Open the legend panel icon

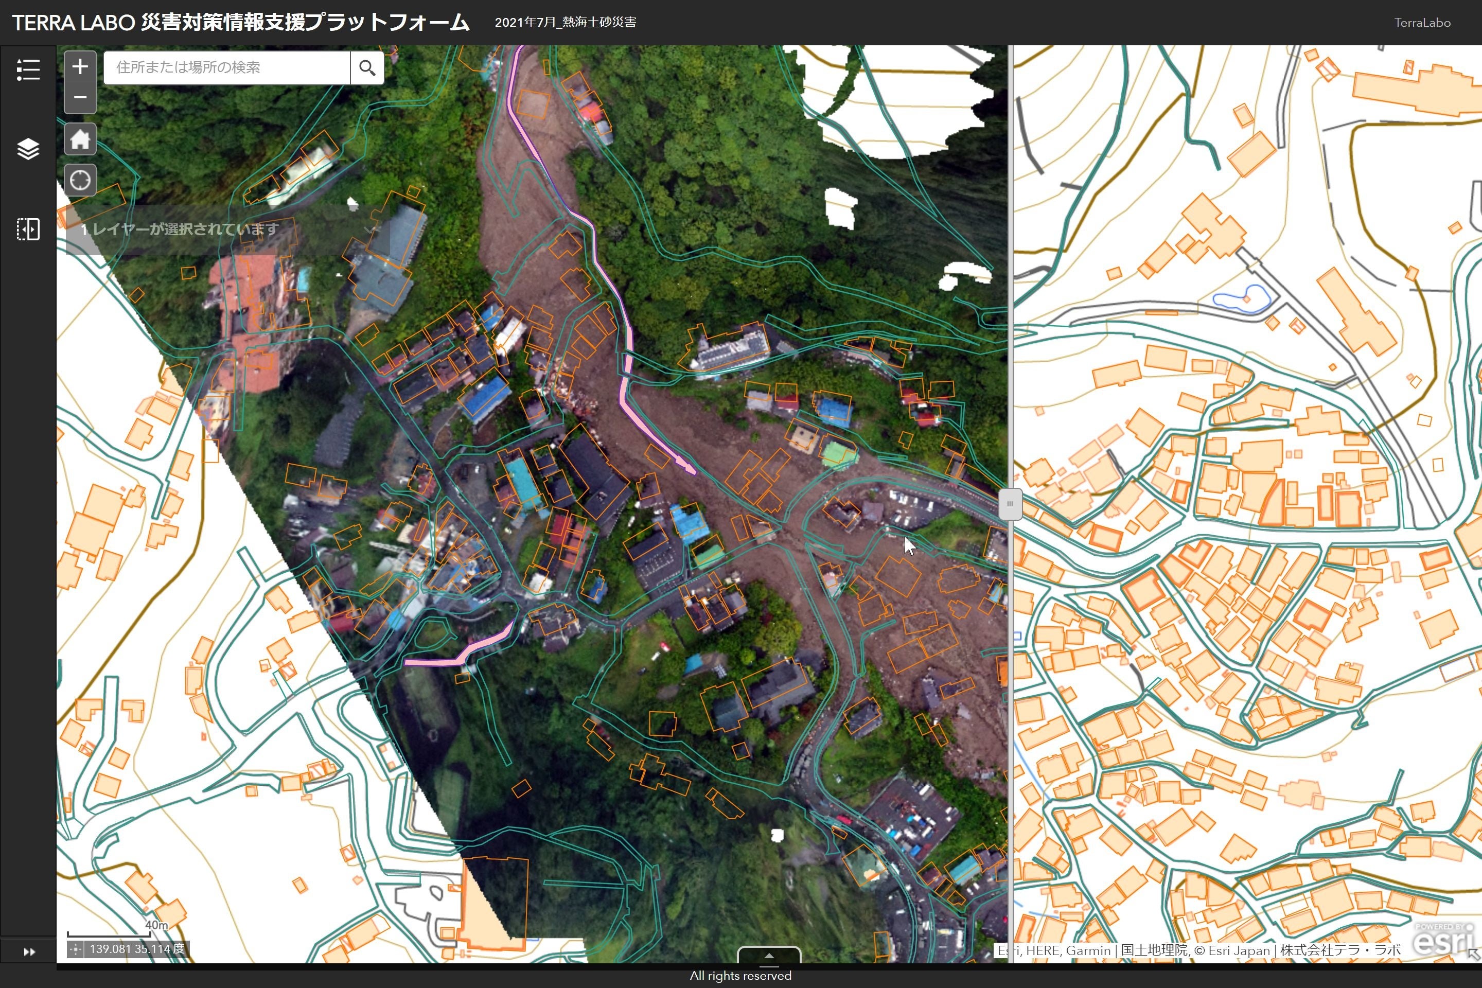(28, 69)
